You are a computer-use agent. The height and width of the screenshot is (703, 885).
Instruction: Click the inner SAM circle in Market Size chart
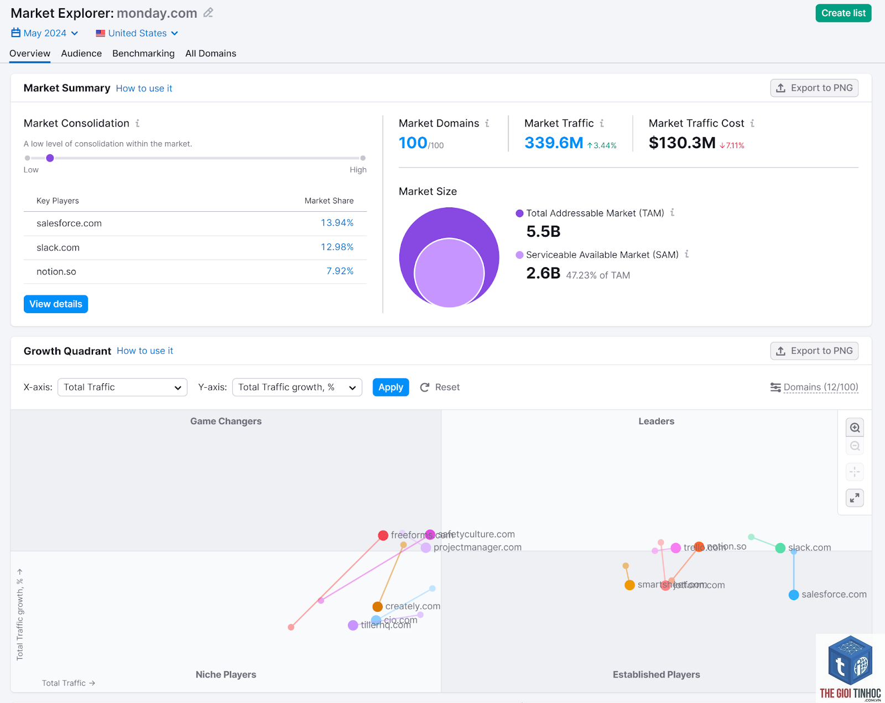[x=449, y=273]
